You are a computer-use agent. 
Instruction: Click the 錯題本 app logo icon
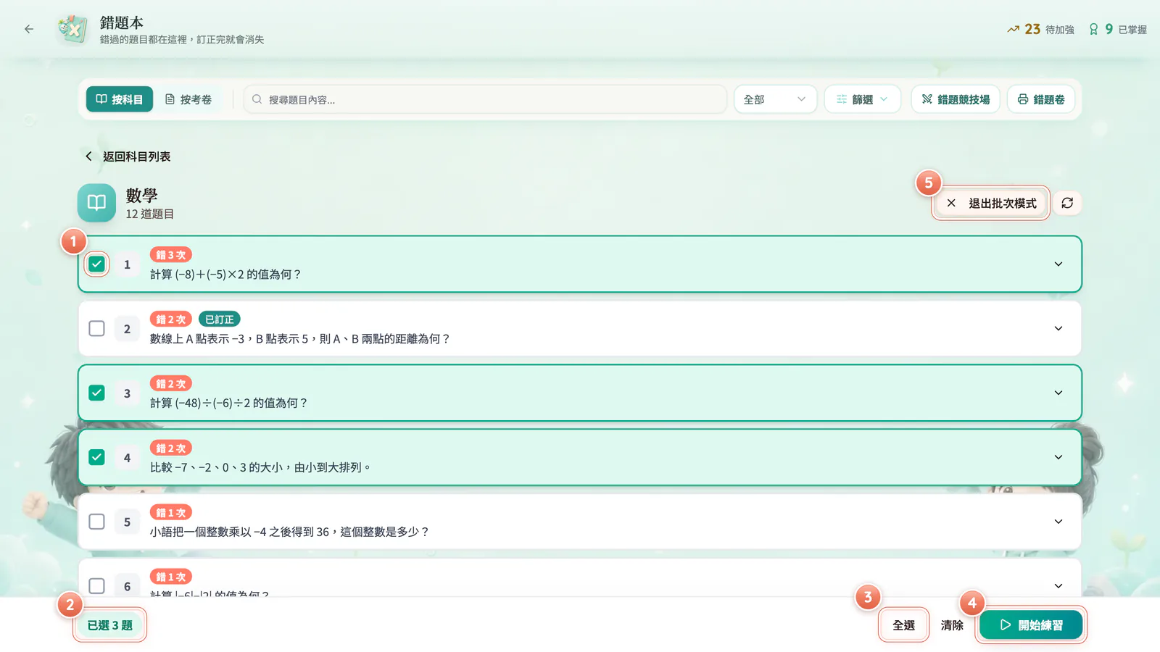(72, 29)
